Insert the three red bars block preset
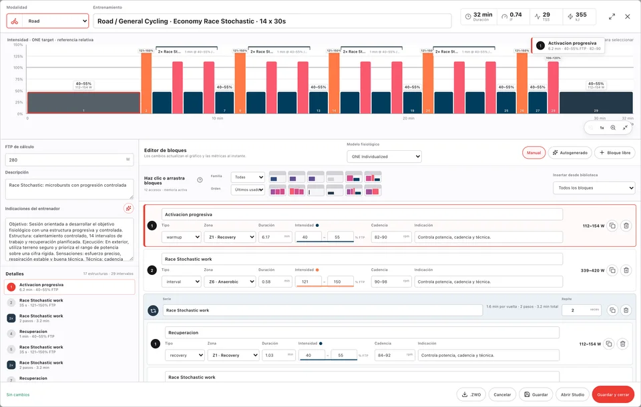 [x=296, y=190]
